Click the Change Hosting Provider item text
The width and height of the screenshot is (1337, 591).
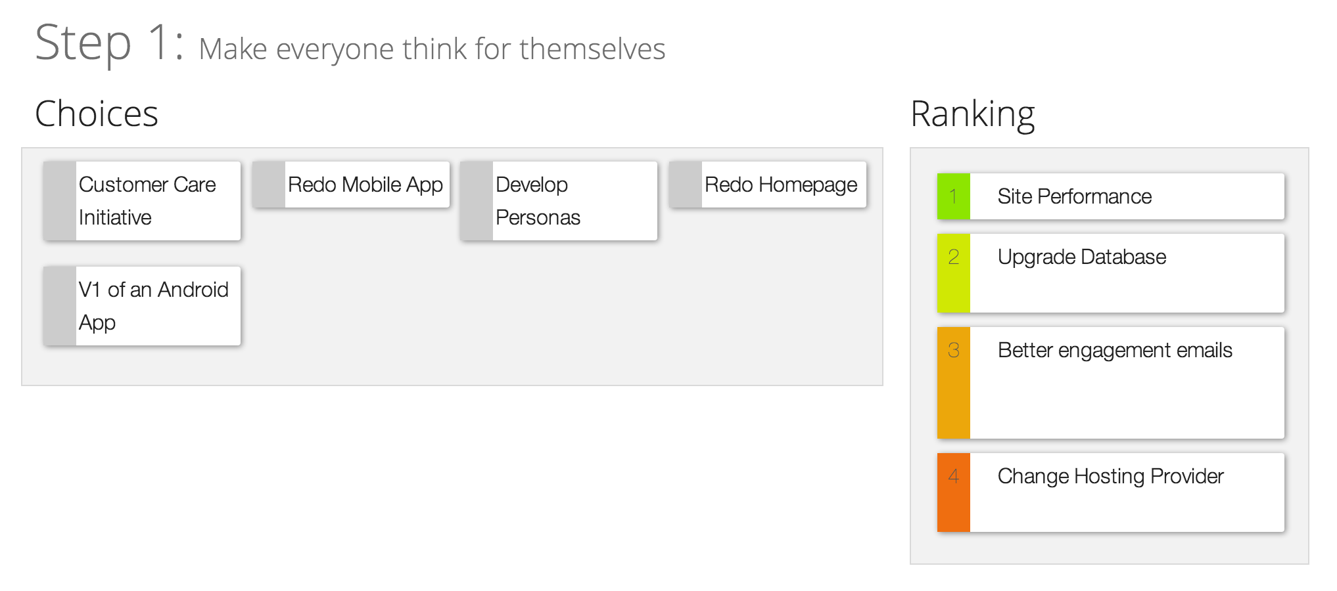pos(1110,476)
